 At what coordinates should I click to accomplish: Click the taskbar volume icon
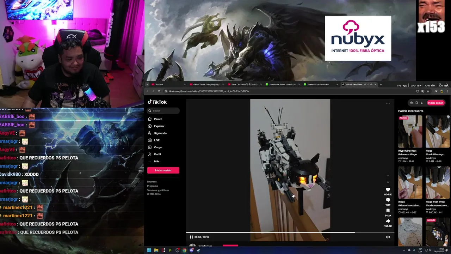pyautogui.click(x=430, y=250)
